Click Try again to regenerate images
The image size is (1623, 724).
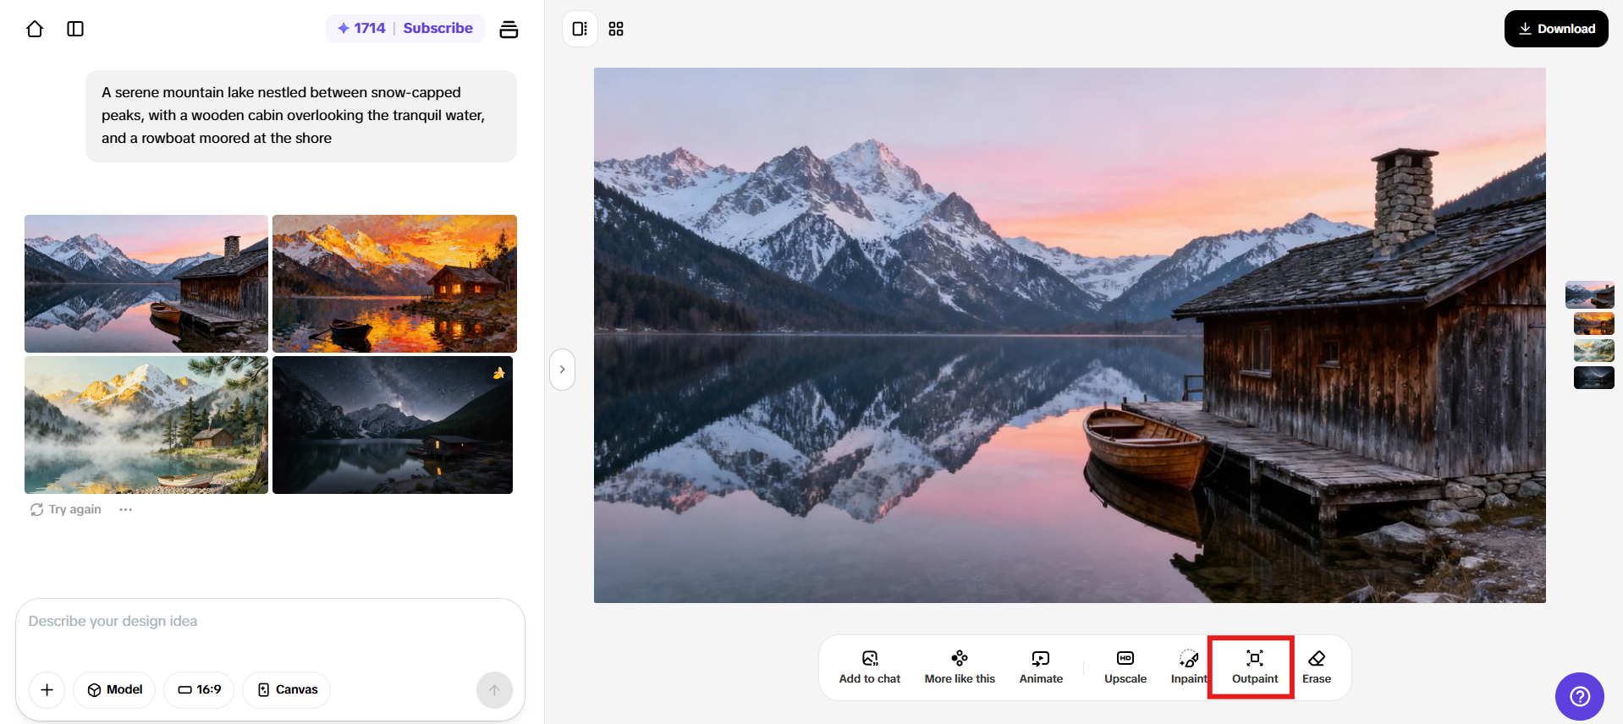[x=66, y=509]
